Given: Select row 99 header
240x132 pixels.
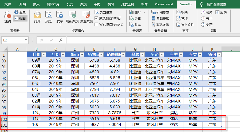Looking at the screenshot, I should click(4, 113).
